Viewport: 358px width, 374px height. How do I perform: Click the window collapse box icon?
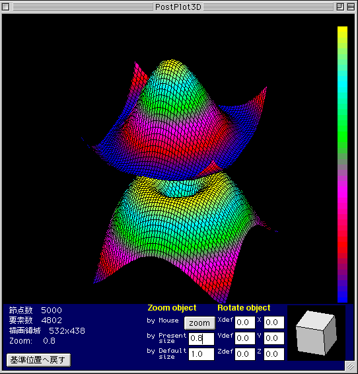pos(351,7)
